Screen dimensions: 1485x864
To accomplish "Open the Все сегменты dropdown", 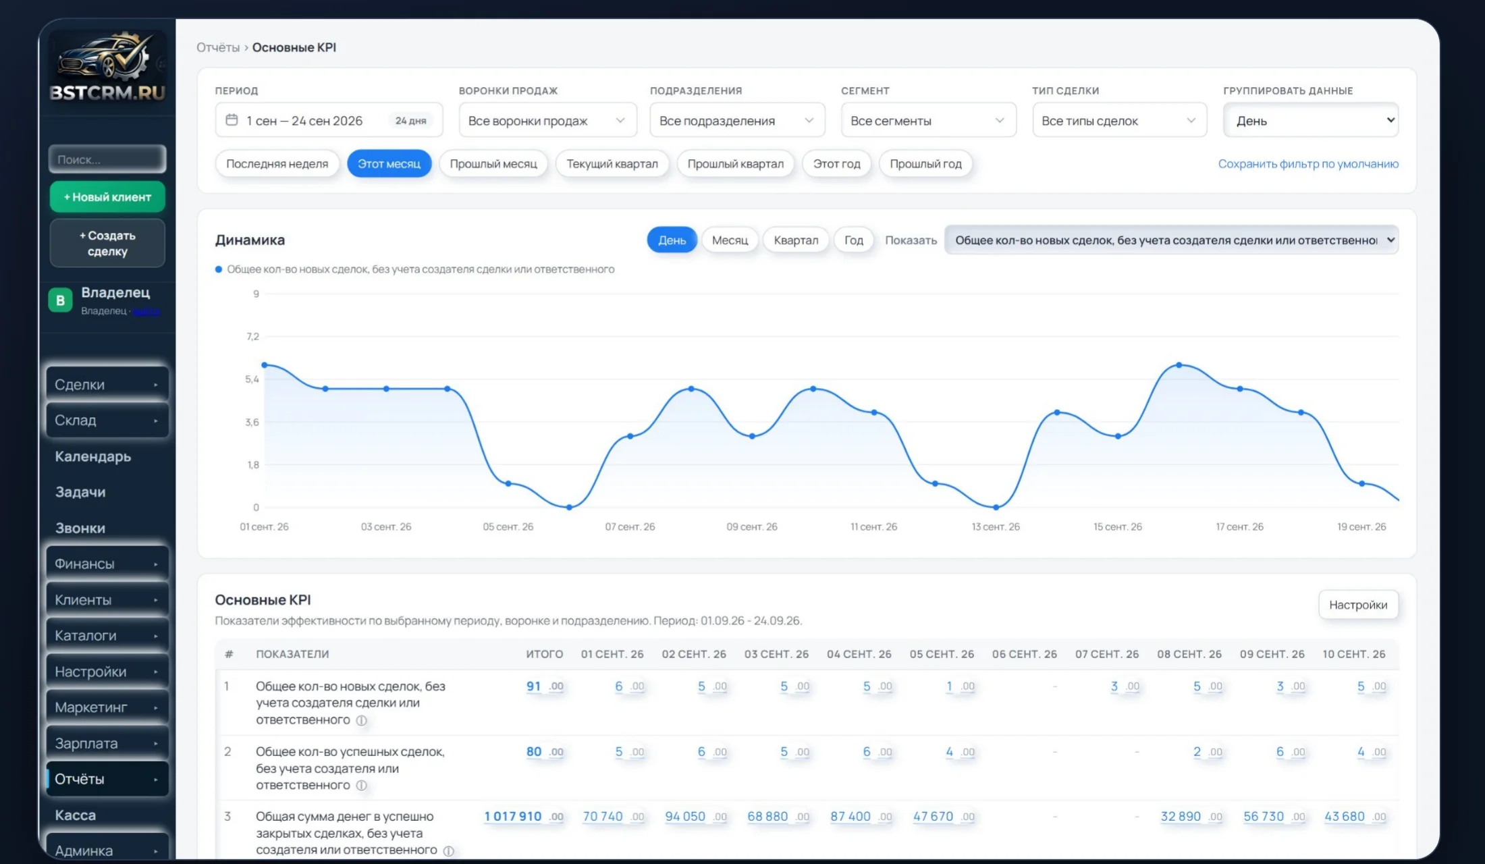I will [x=928, y=120].
